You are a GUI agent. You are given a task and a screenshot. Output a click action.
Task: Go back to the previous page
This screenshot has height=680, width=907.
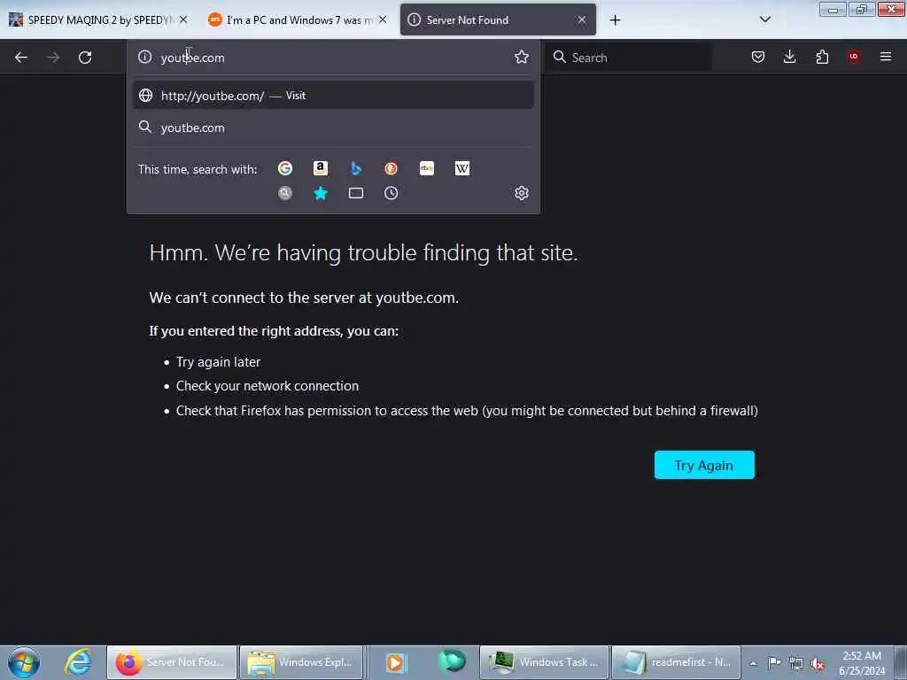21,58
